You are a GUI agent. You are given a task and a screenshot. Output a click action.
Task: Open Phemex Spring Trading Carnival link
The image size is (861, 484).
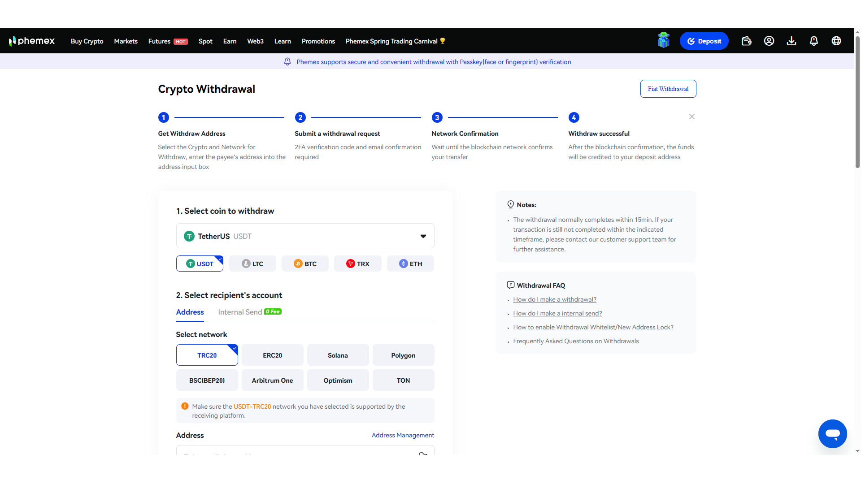391,41
